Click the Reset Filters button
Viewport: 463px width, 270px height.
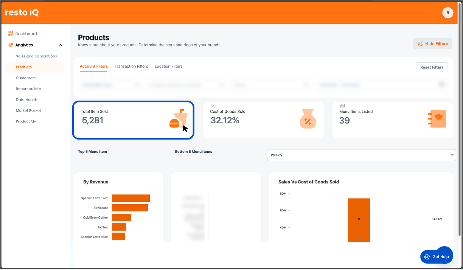(x=432, y=67)
